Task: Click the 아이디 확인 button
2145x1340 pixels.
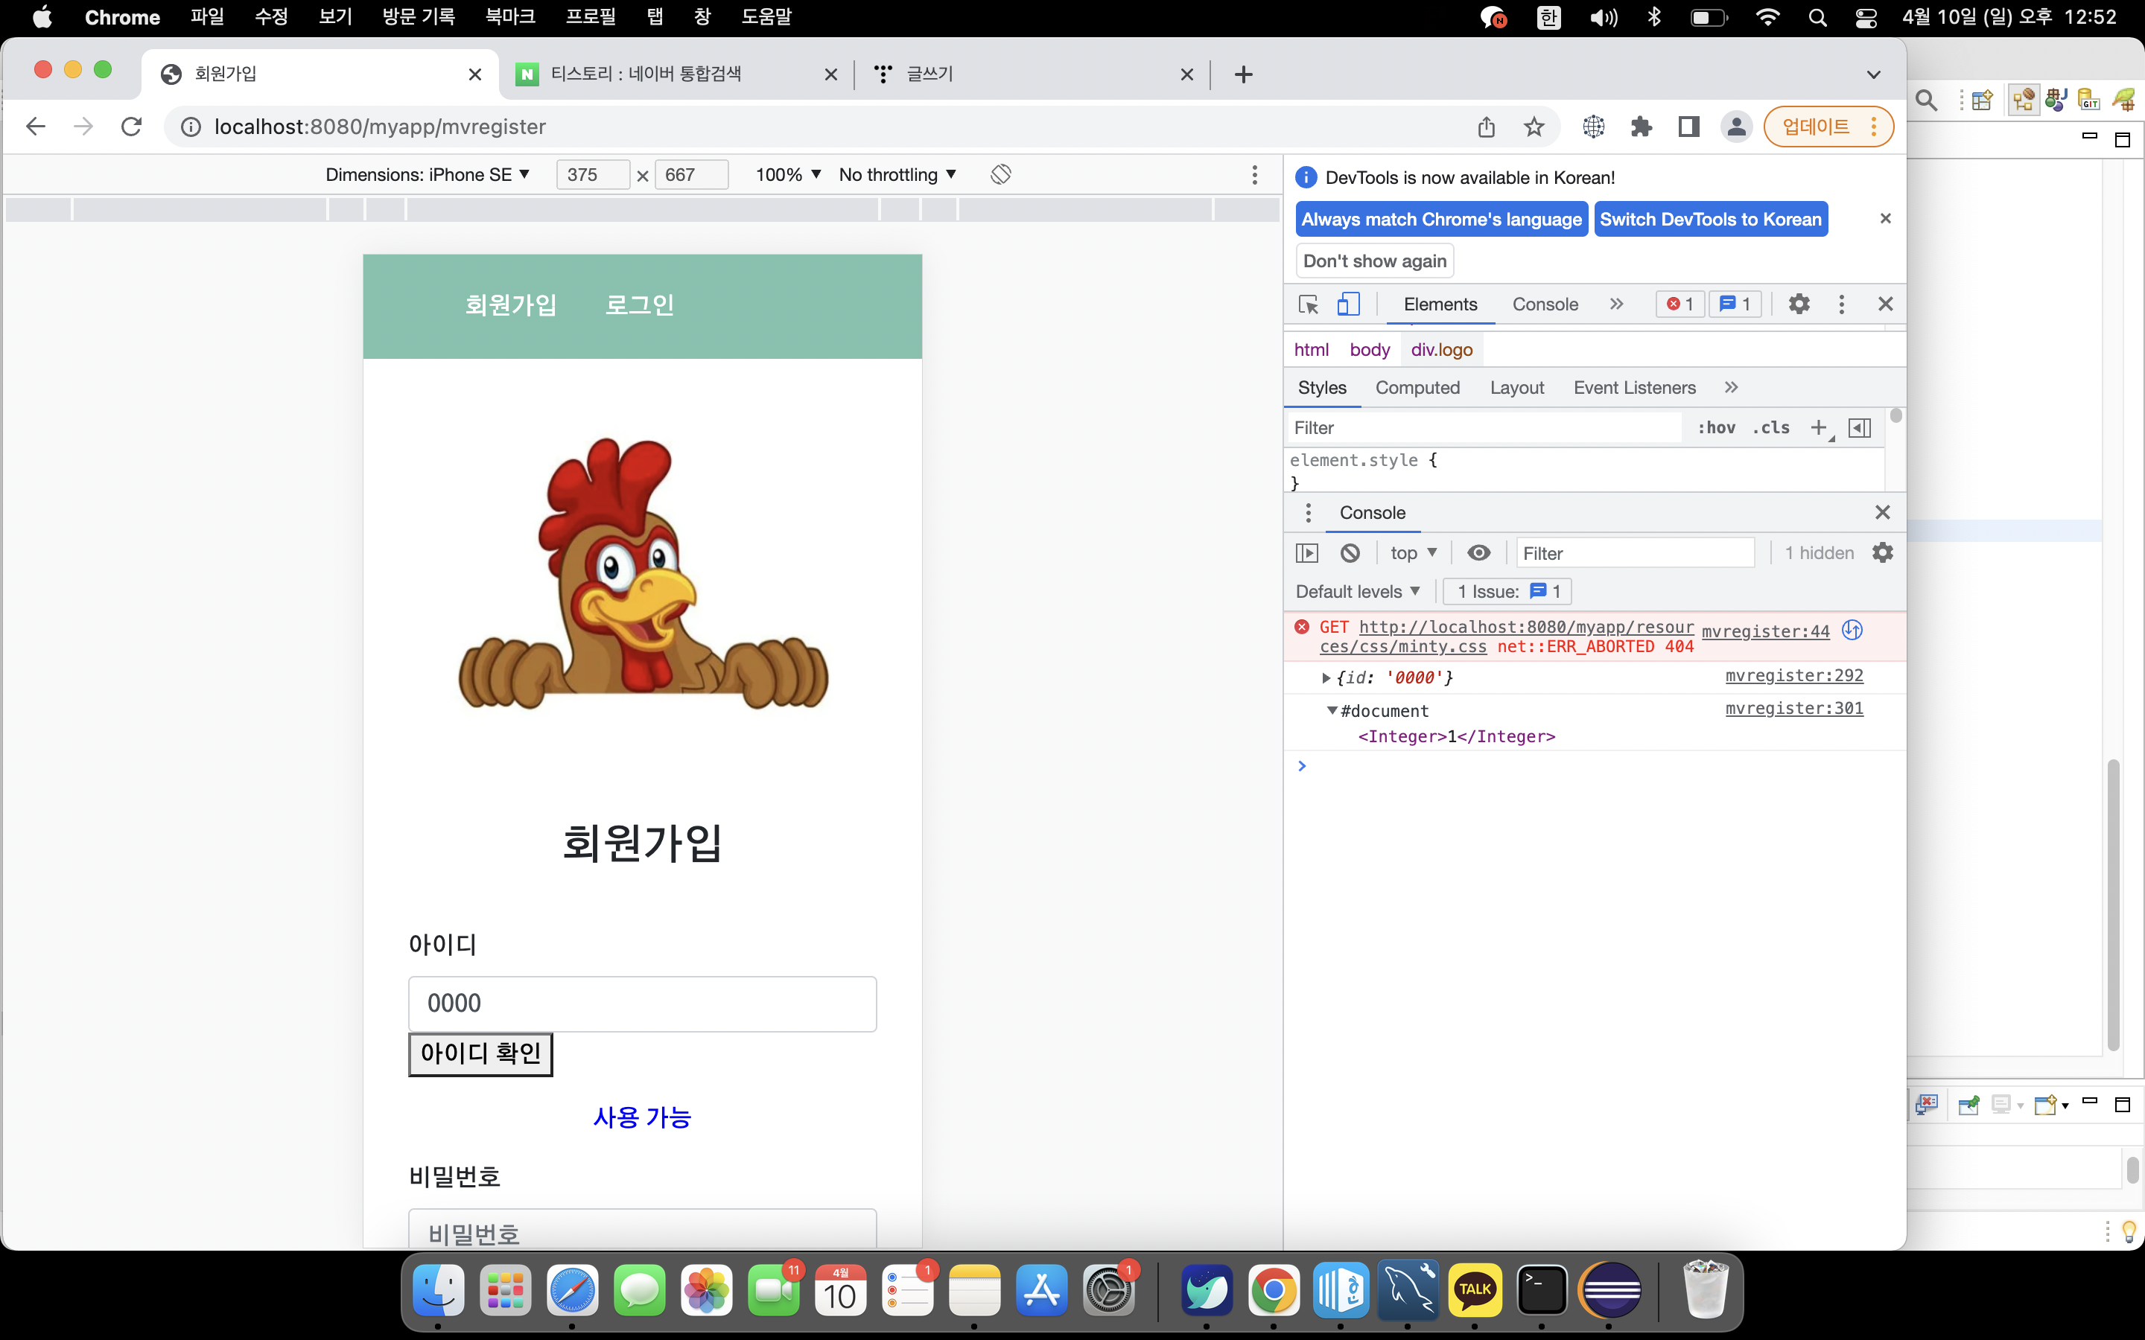Action: coord(480,1053)
